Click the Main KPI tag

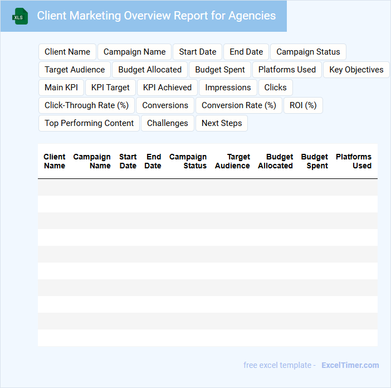(61, 88)
